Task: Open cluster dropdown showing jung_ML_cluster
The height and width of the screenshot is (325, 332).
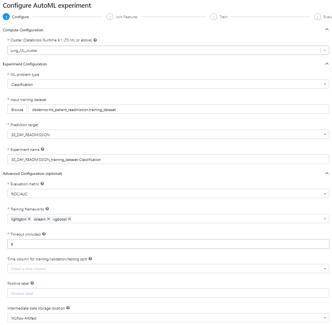Action: pos(168,50)
